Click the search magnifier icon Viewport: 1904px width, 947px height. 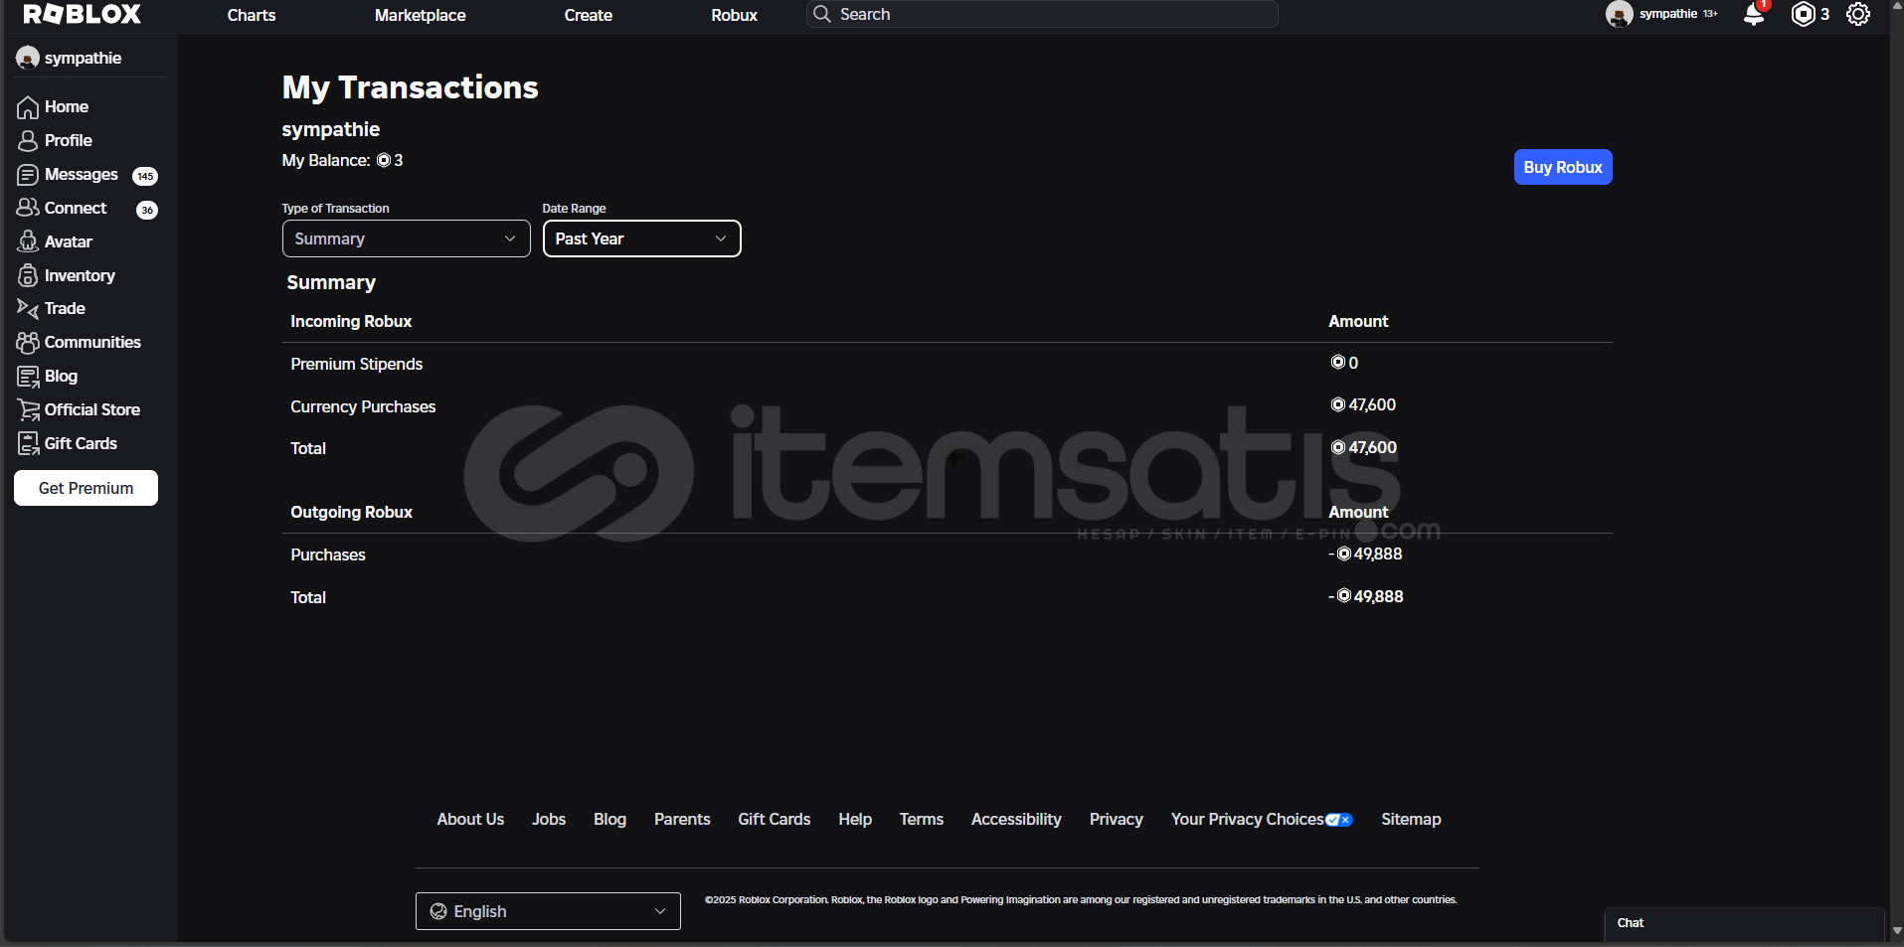pos(822,14)
